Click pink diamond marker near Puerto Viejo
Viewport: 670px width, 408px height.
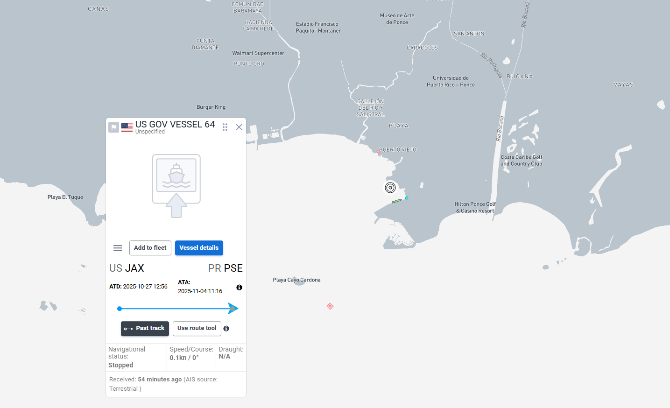(x=379, y=152)
